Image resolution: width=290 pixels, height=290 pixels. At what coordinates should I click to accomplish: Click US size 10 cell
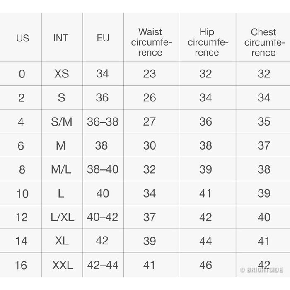click(22, 193)
